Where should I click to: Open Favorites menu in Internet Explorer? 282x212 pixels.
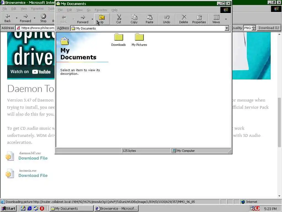point(37,9)
